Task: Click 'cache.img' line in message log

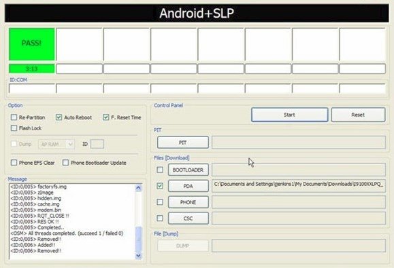Action: [35, 204]
